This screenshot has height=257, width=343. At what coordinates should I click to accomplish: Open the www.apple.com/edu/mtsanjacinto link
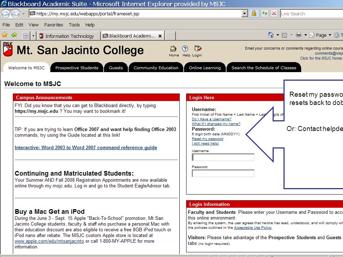tap(49, 241)
